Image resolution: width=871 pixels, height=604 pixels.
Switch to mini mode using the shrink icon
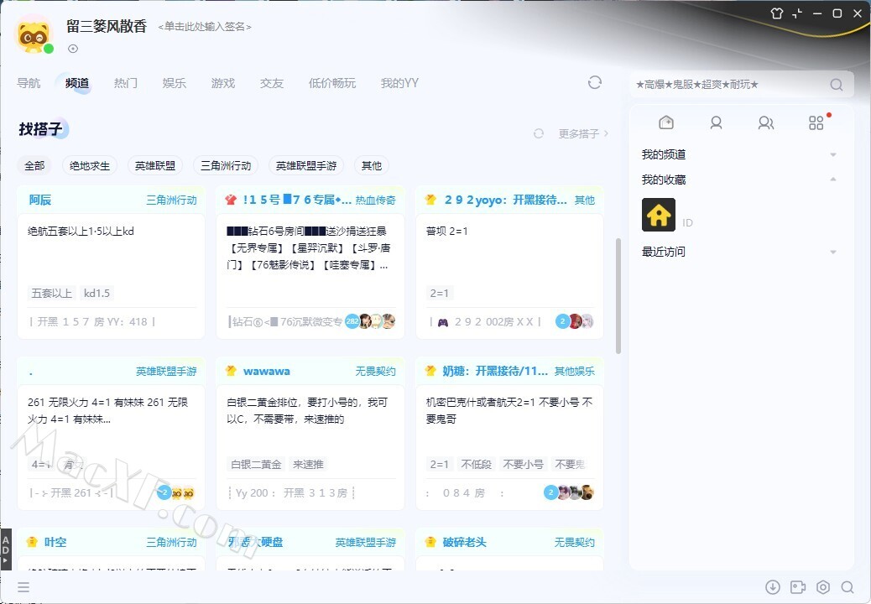(x=797, y=13)
